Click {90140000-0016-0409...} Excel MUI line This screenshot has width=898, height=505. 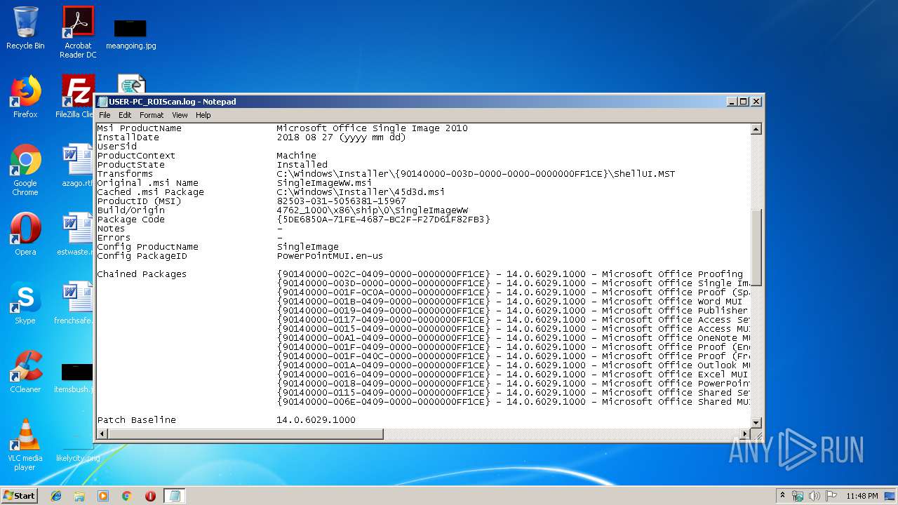click(512, 375)
